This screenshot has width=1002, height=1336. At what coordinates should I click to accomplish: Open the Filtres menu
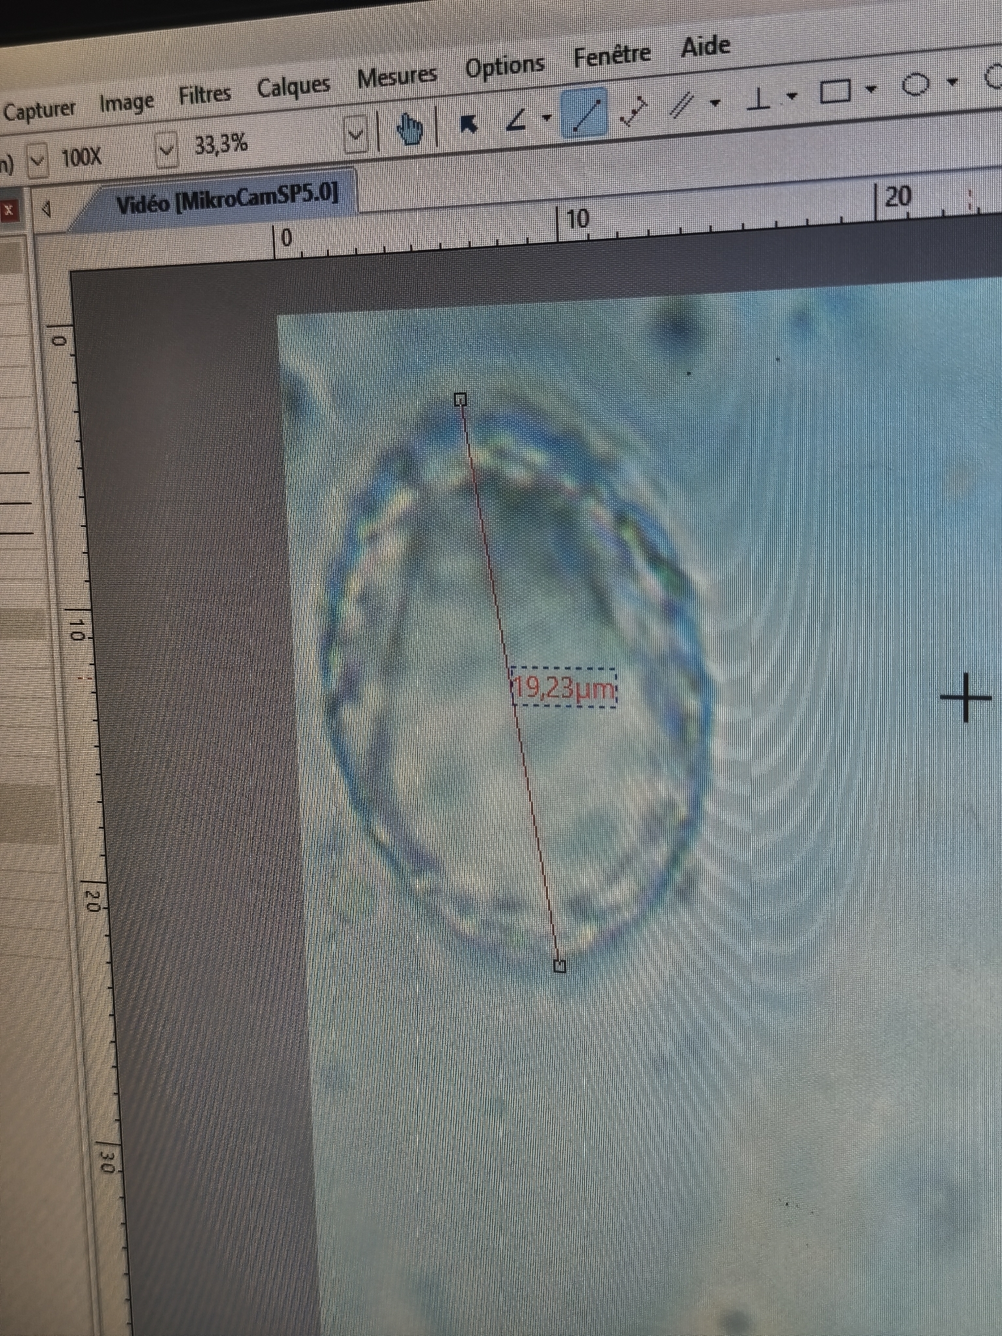[x=205, y=95]
